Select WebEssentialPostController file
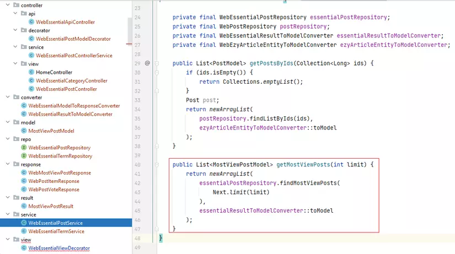The height and width of the screenshot is (254, 455). click(x=66, y=89)
